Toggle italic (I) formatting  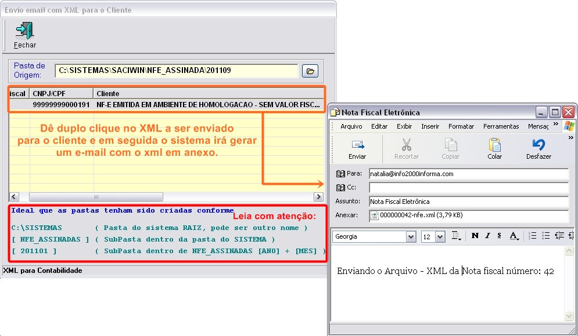pyautogui.click(x=487, y=236)
